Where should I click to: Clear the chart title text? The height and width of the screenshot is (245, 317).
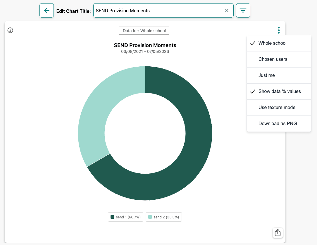[x=227, y=11]
